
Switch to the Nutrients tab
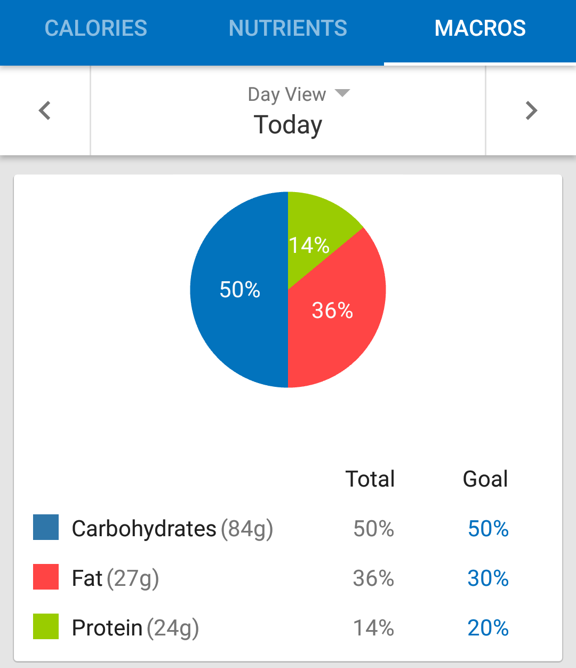(288, 29)
